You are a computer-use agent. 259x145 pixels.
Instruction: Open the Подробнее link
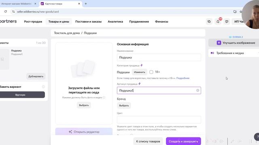(x=183, y=78)
